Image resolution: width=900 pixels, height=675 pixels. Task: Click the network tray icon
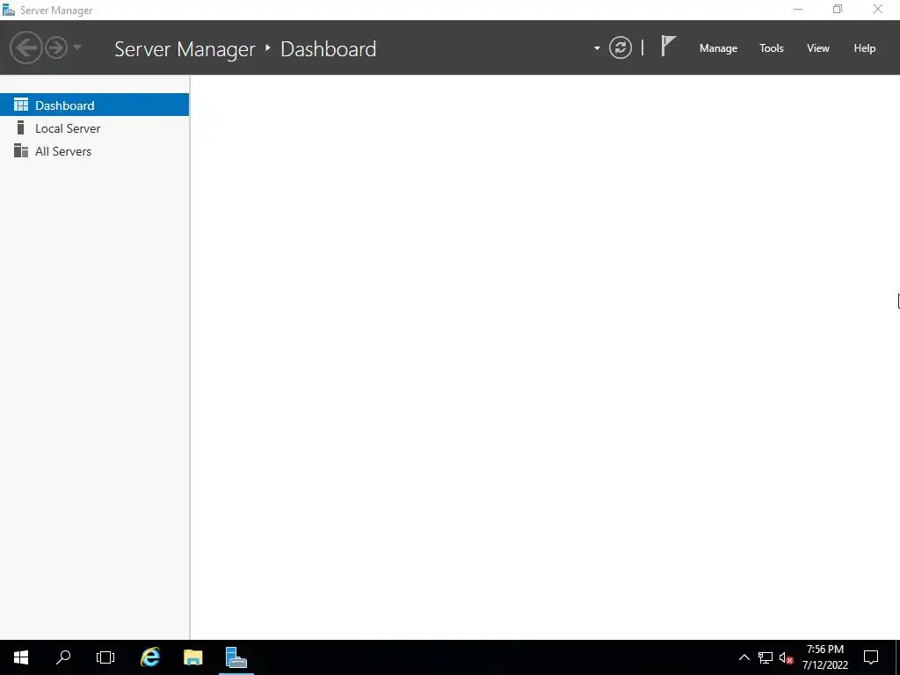[x=766, y=657]
